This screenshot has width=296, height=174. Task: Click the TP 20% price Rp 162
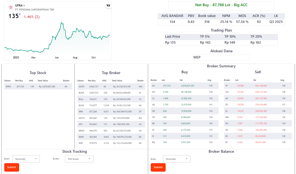[x=255, y=43]
